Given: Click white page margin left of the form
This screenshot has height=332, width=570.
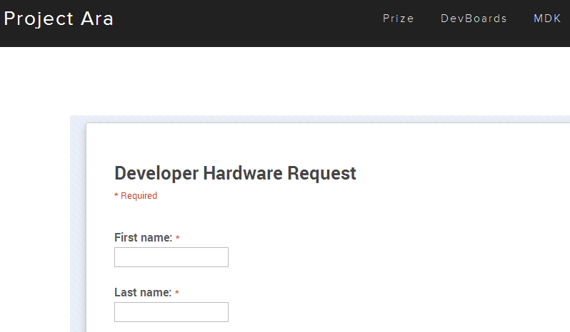Looking at the screenshot, I should point(34,214).
